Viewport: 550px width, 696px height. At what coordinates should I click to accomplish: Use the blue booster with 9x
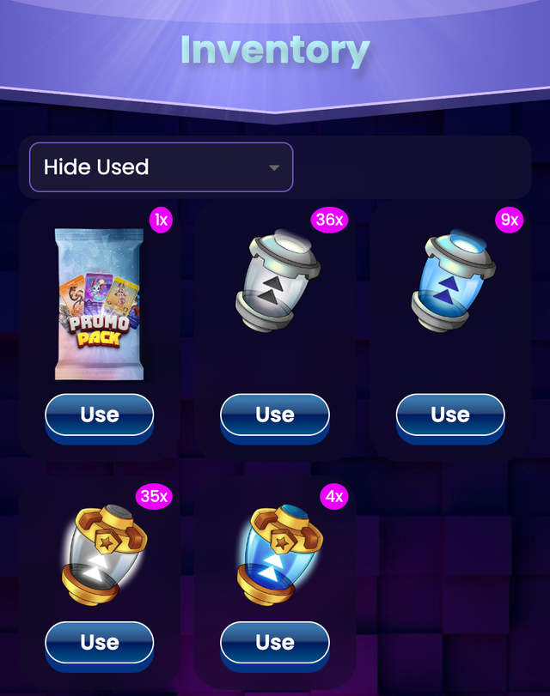450,415
